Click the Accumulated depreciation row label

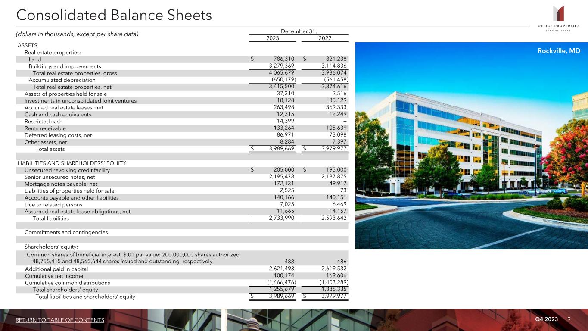pyautogui.click(x=62, y=80)
